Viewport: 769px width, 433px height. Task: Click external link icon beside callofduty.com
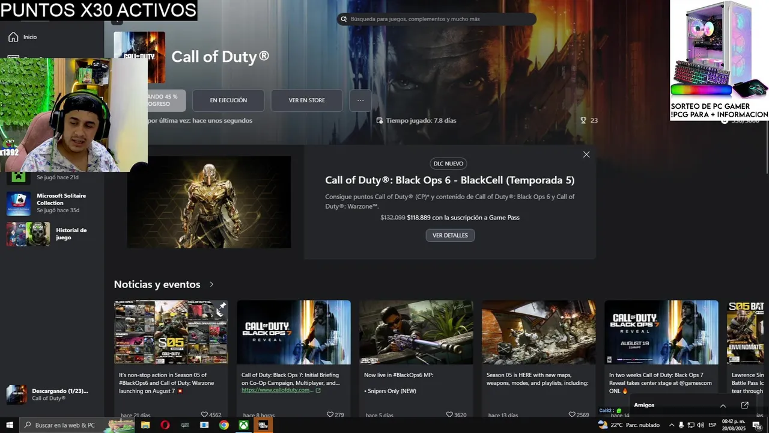tap(318, 390)
